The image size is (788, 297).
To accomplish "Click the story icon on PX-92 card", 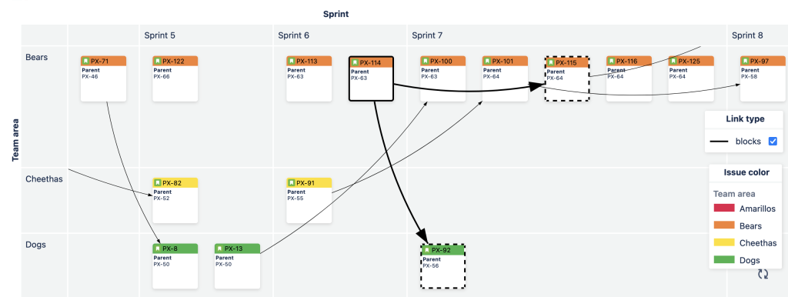I will (426, 250).
